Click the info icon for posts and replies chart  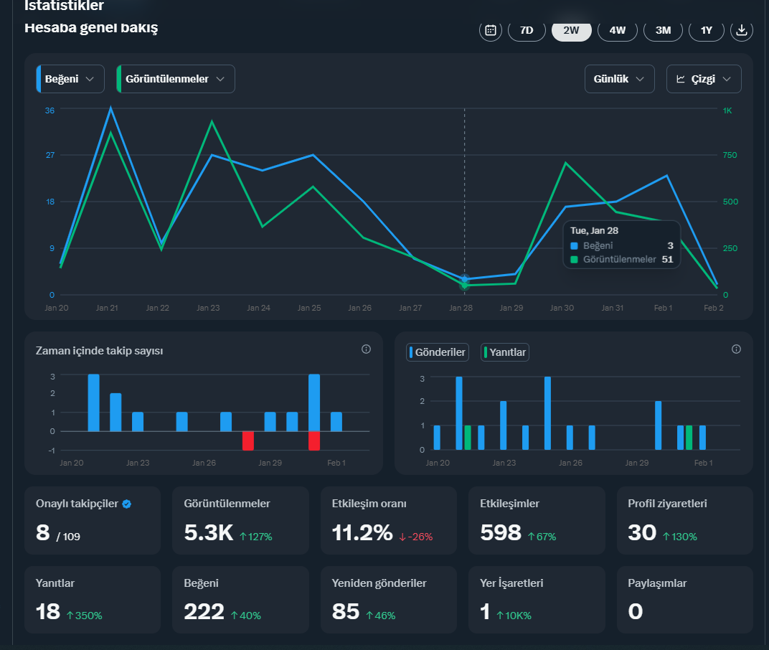(x=736, y=349)
